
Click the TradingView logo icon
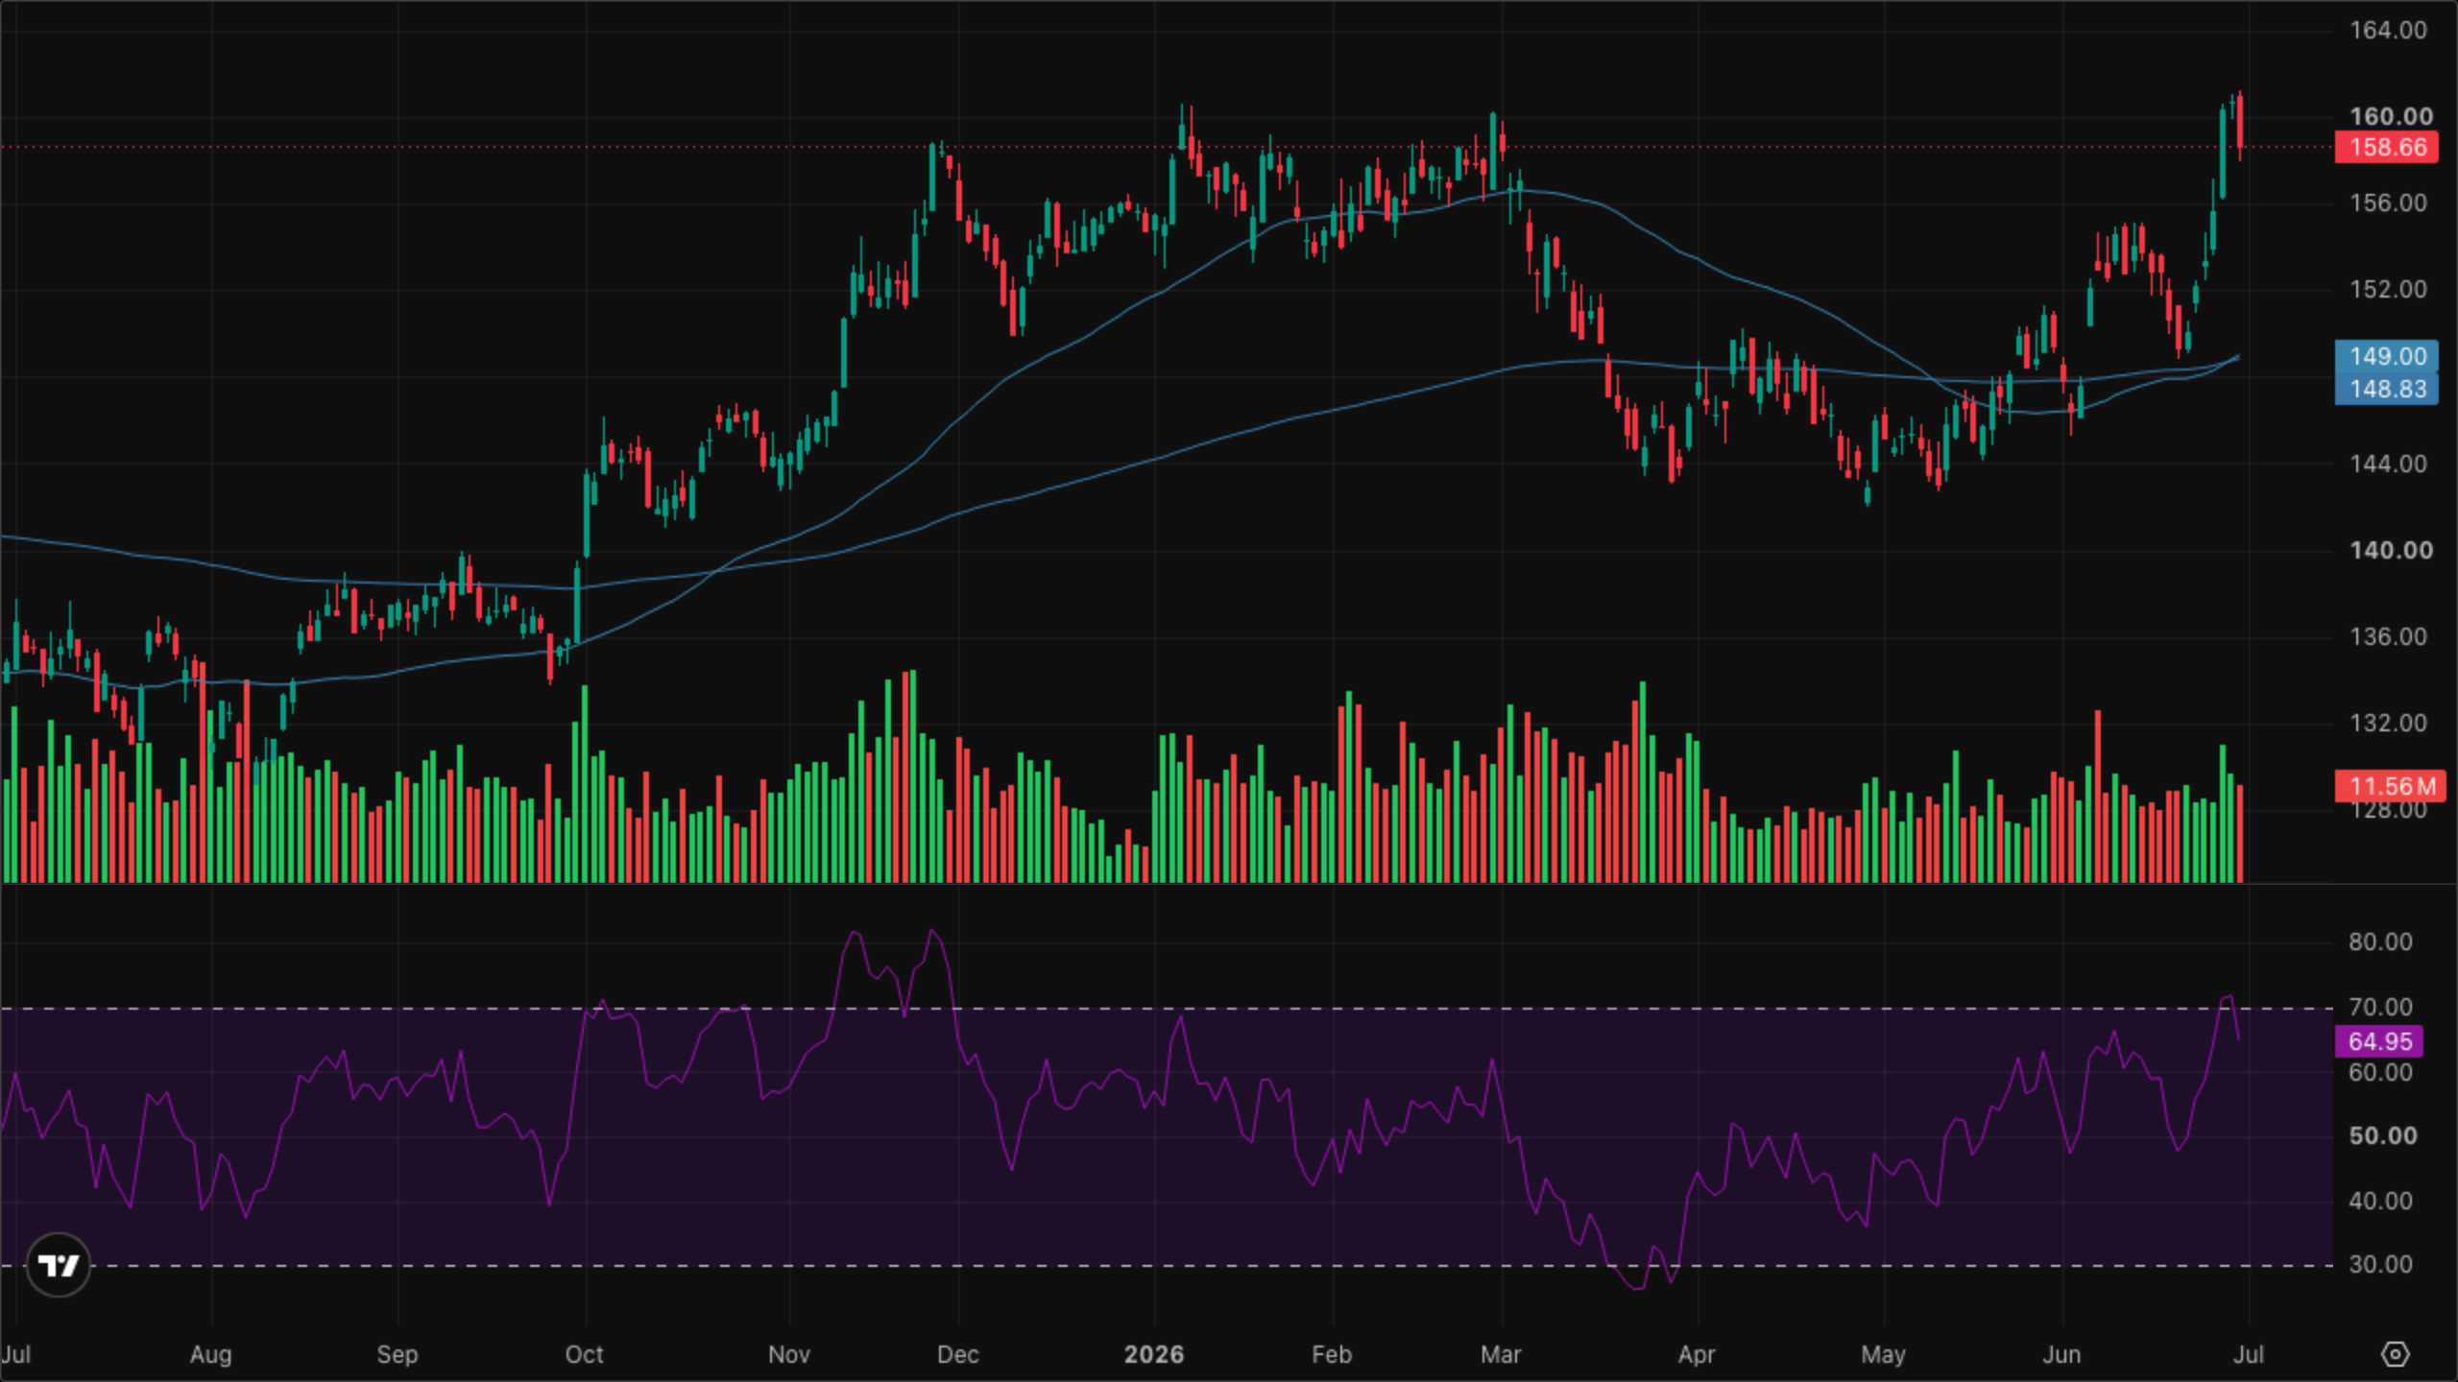tap(58, 1265)
